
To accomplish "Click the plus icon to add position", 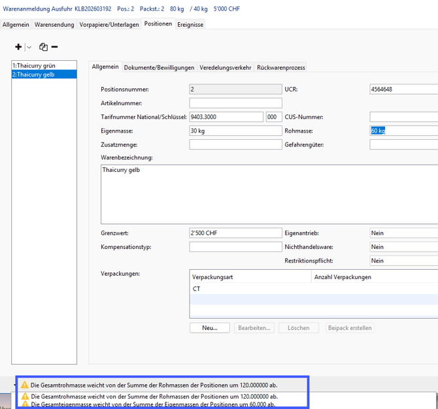I will 18,47.
